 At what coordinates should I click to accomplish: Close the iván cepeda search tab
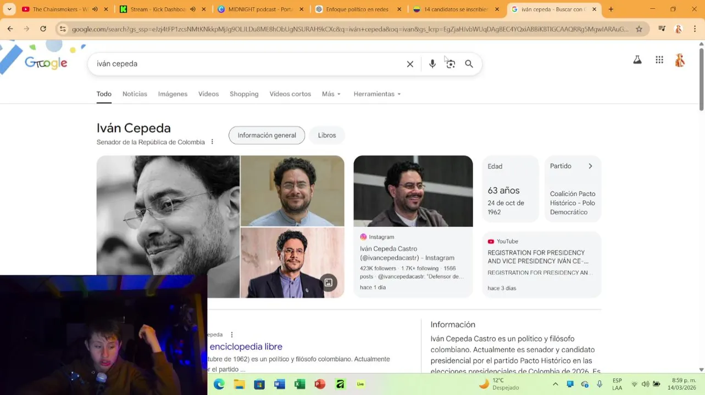pyautogui.click(x=594, y=9)
